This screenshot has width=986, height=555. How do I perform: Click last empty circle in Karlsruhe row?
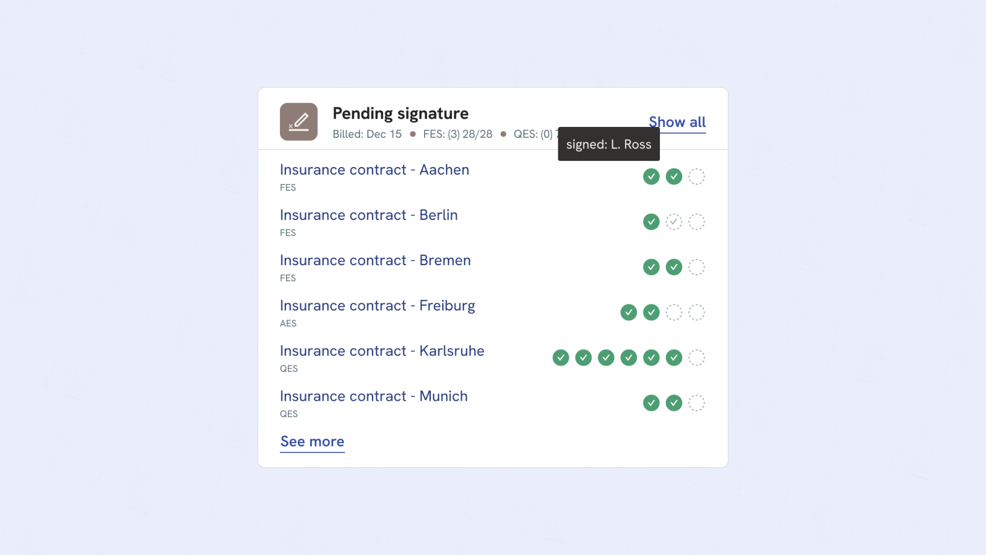pyautogui.click(x=696, y=357)
